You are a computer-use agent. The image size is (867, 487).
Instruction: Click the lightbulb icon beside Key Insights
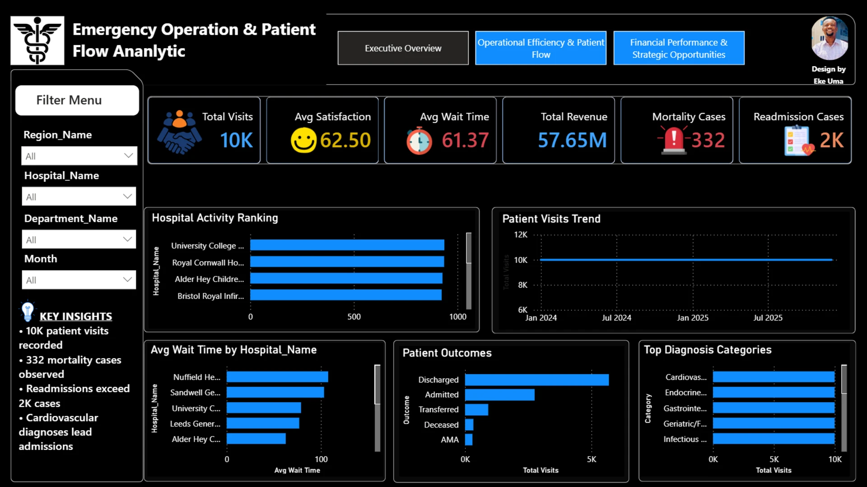pos(28,311)
